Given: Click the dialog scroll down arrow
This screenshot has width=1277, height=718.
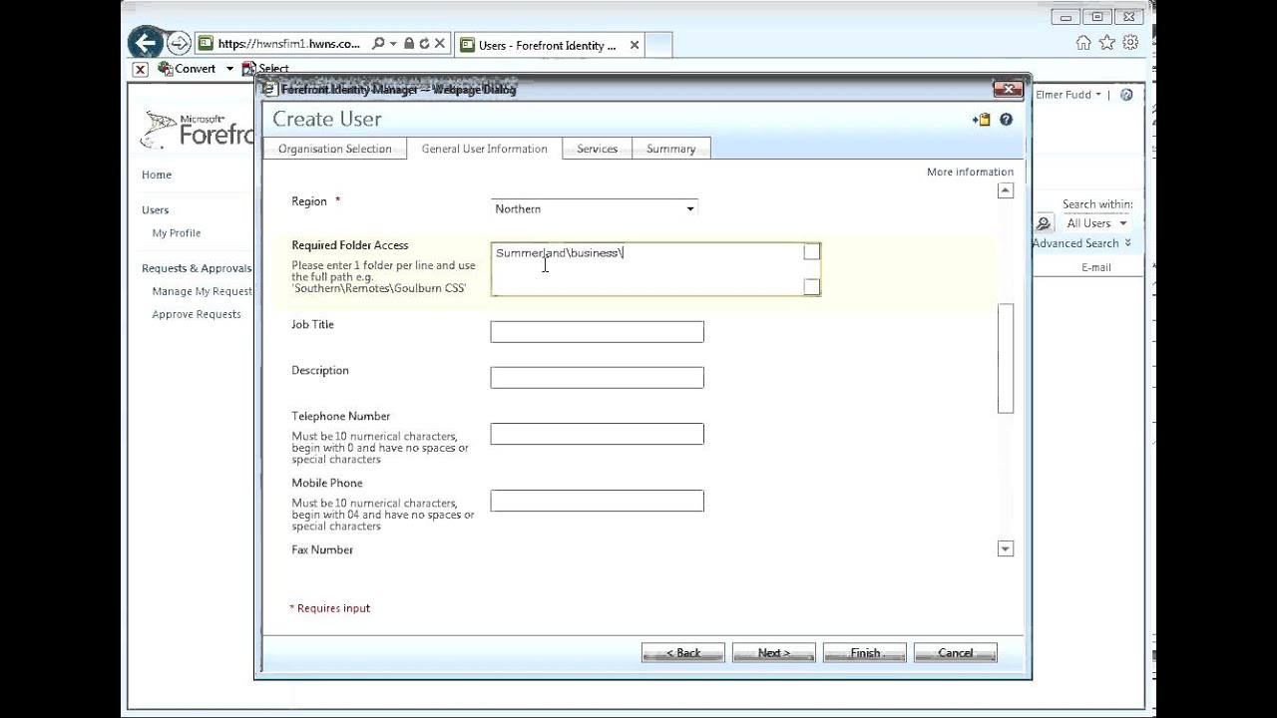Looking at the screenshot, I should click(1006, 548).
